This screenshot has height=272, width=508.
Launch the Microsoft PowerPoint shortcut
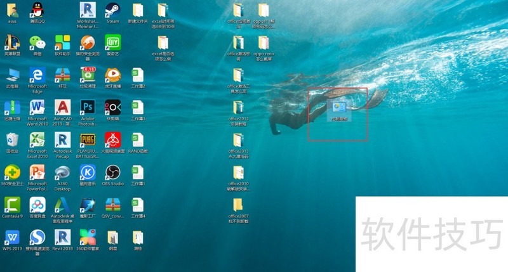(37, 172)
